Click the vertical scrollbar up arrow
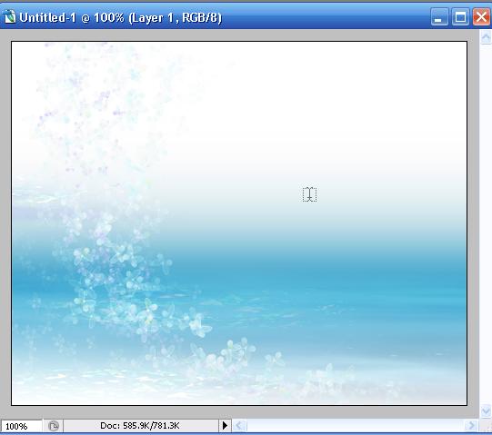 [x=486, y=37]
